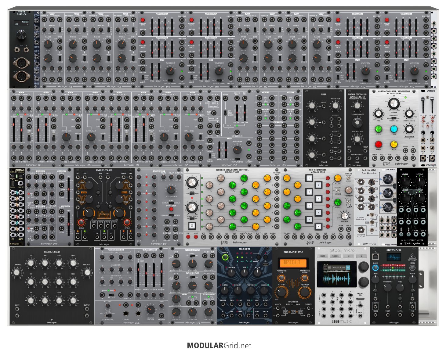439x352 pixels.
Task: Select the LEVEL A knob on module 1050
Action: tap(337, 178)
